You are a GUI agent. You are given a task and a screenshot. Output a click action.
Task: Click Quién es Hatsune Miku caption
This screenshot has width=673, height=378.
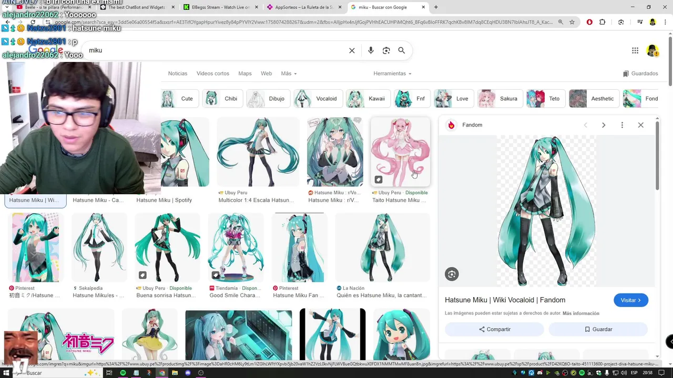(382, 296)
